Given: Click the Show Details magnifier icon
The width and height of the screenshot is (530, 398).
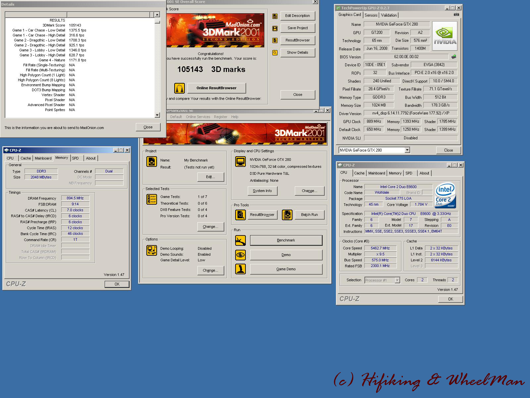Looking at the screenshot, I should [275, 53].
